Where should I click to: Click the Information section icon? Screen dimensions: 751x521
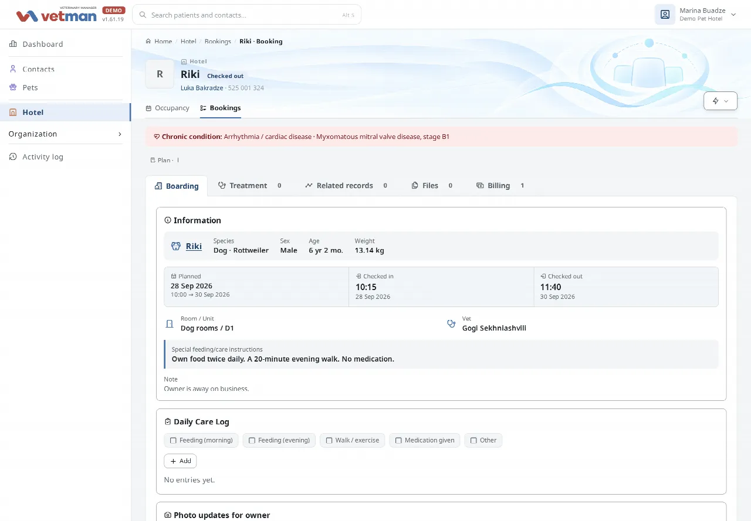click(168, 220)
